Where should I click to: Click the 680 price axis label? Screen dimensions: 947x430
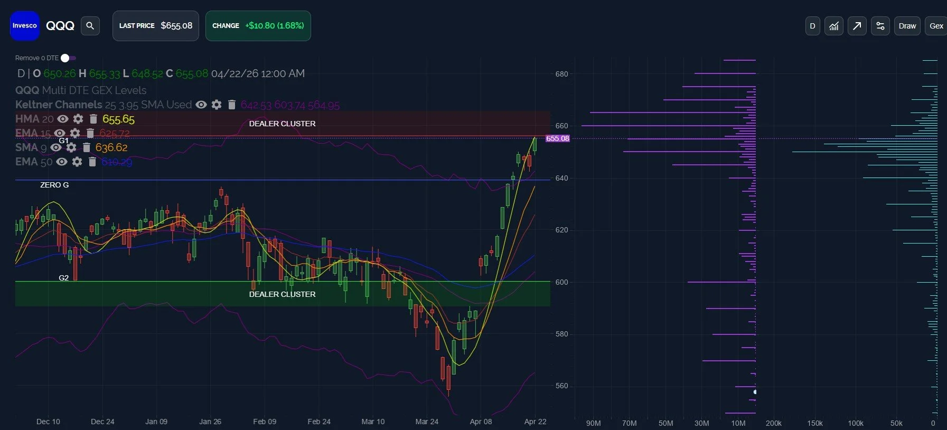(561, 74)
